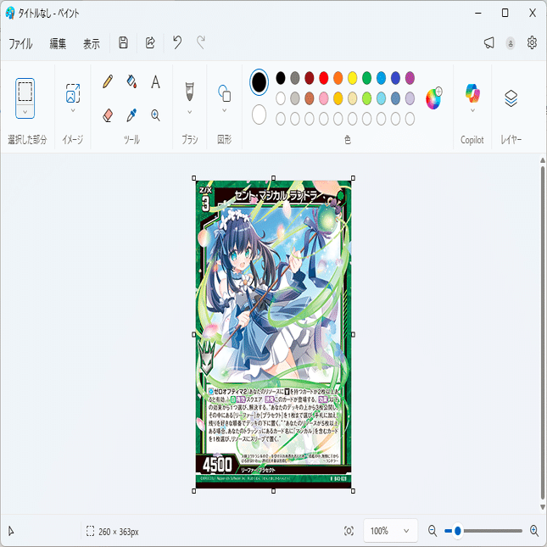Image resolution: width=547 pixels, height=547 pixels.
Task: Click the rectangular Selection tool
Action: pyautogui.click(x=25, y=92)
